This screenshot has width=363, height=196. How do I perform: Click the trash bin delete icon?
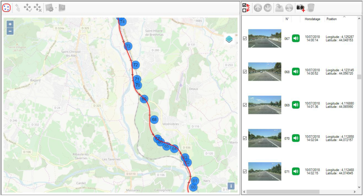click(x=311, y=8)
